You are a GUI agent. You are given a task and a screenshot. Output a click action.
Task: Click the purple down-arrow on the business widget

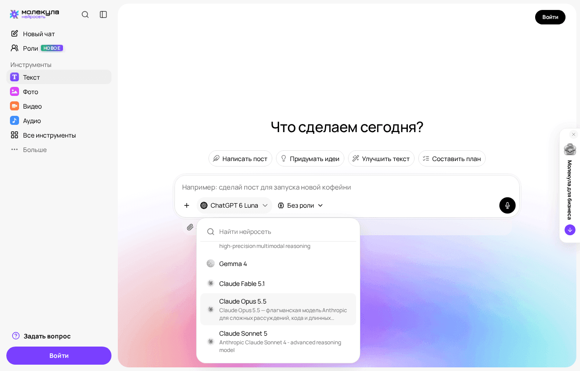[570, 230]
